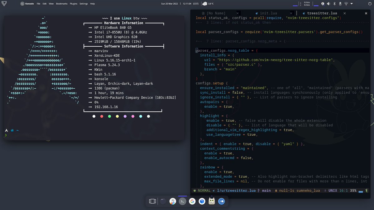Launch the Google app from the dock

coord(192,201)
